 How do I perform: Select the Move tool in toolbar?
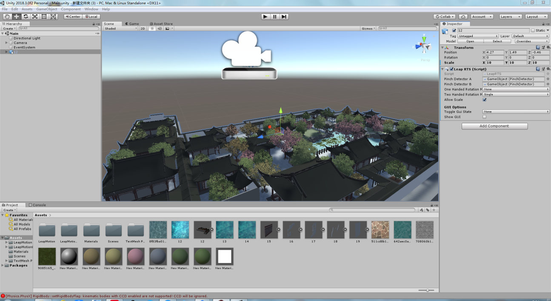click(x=17, y=17)
